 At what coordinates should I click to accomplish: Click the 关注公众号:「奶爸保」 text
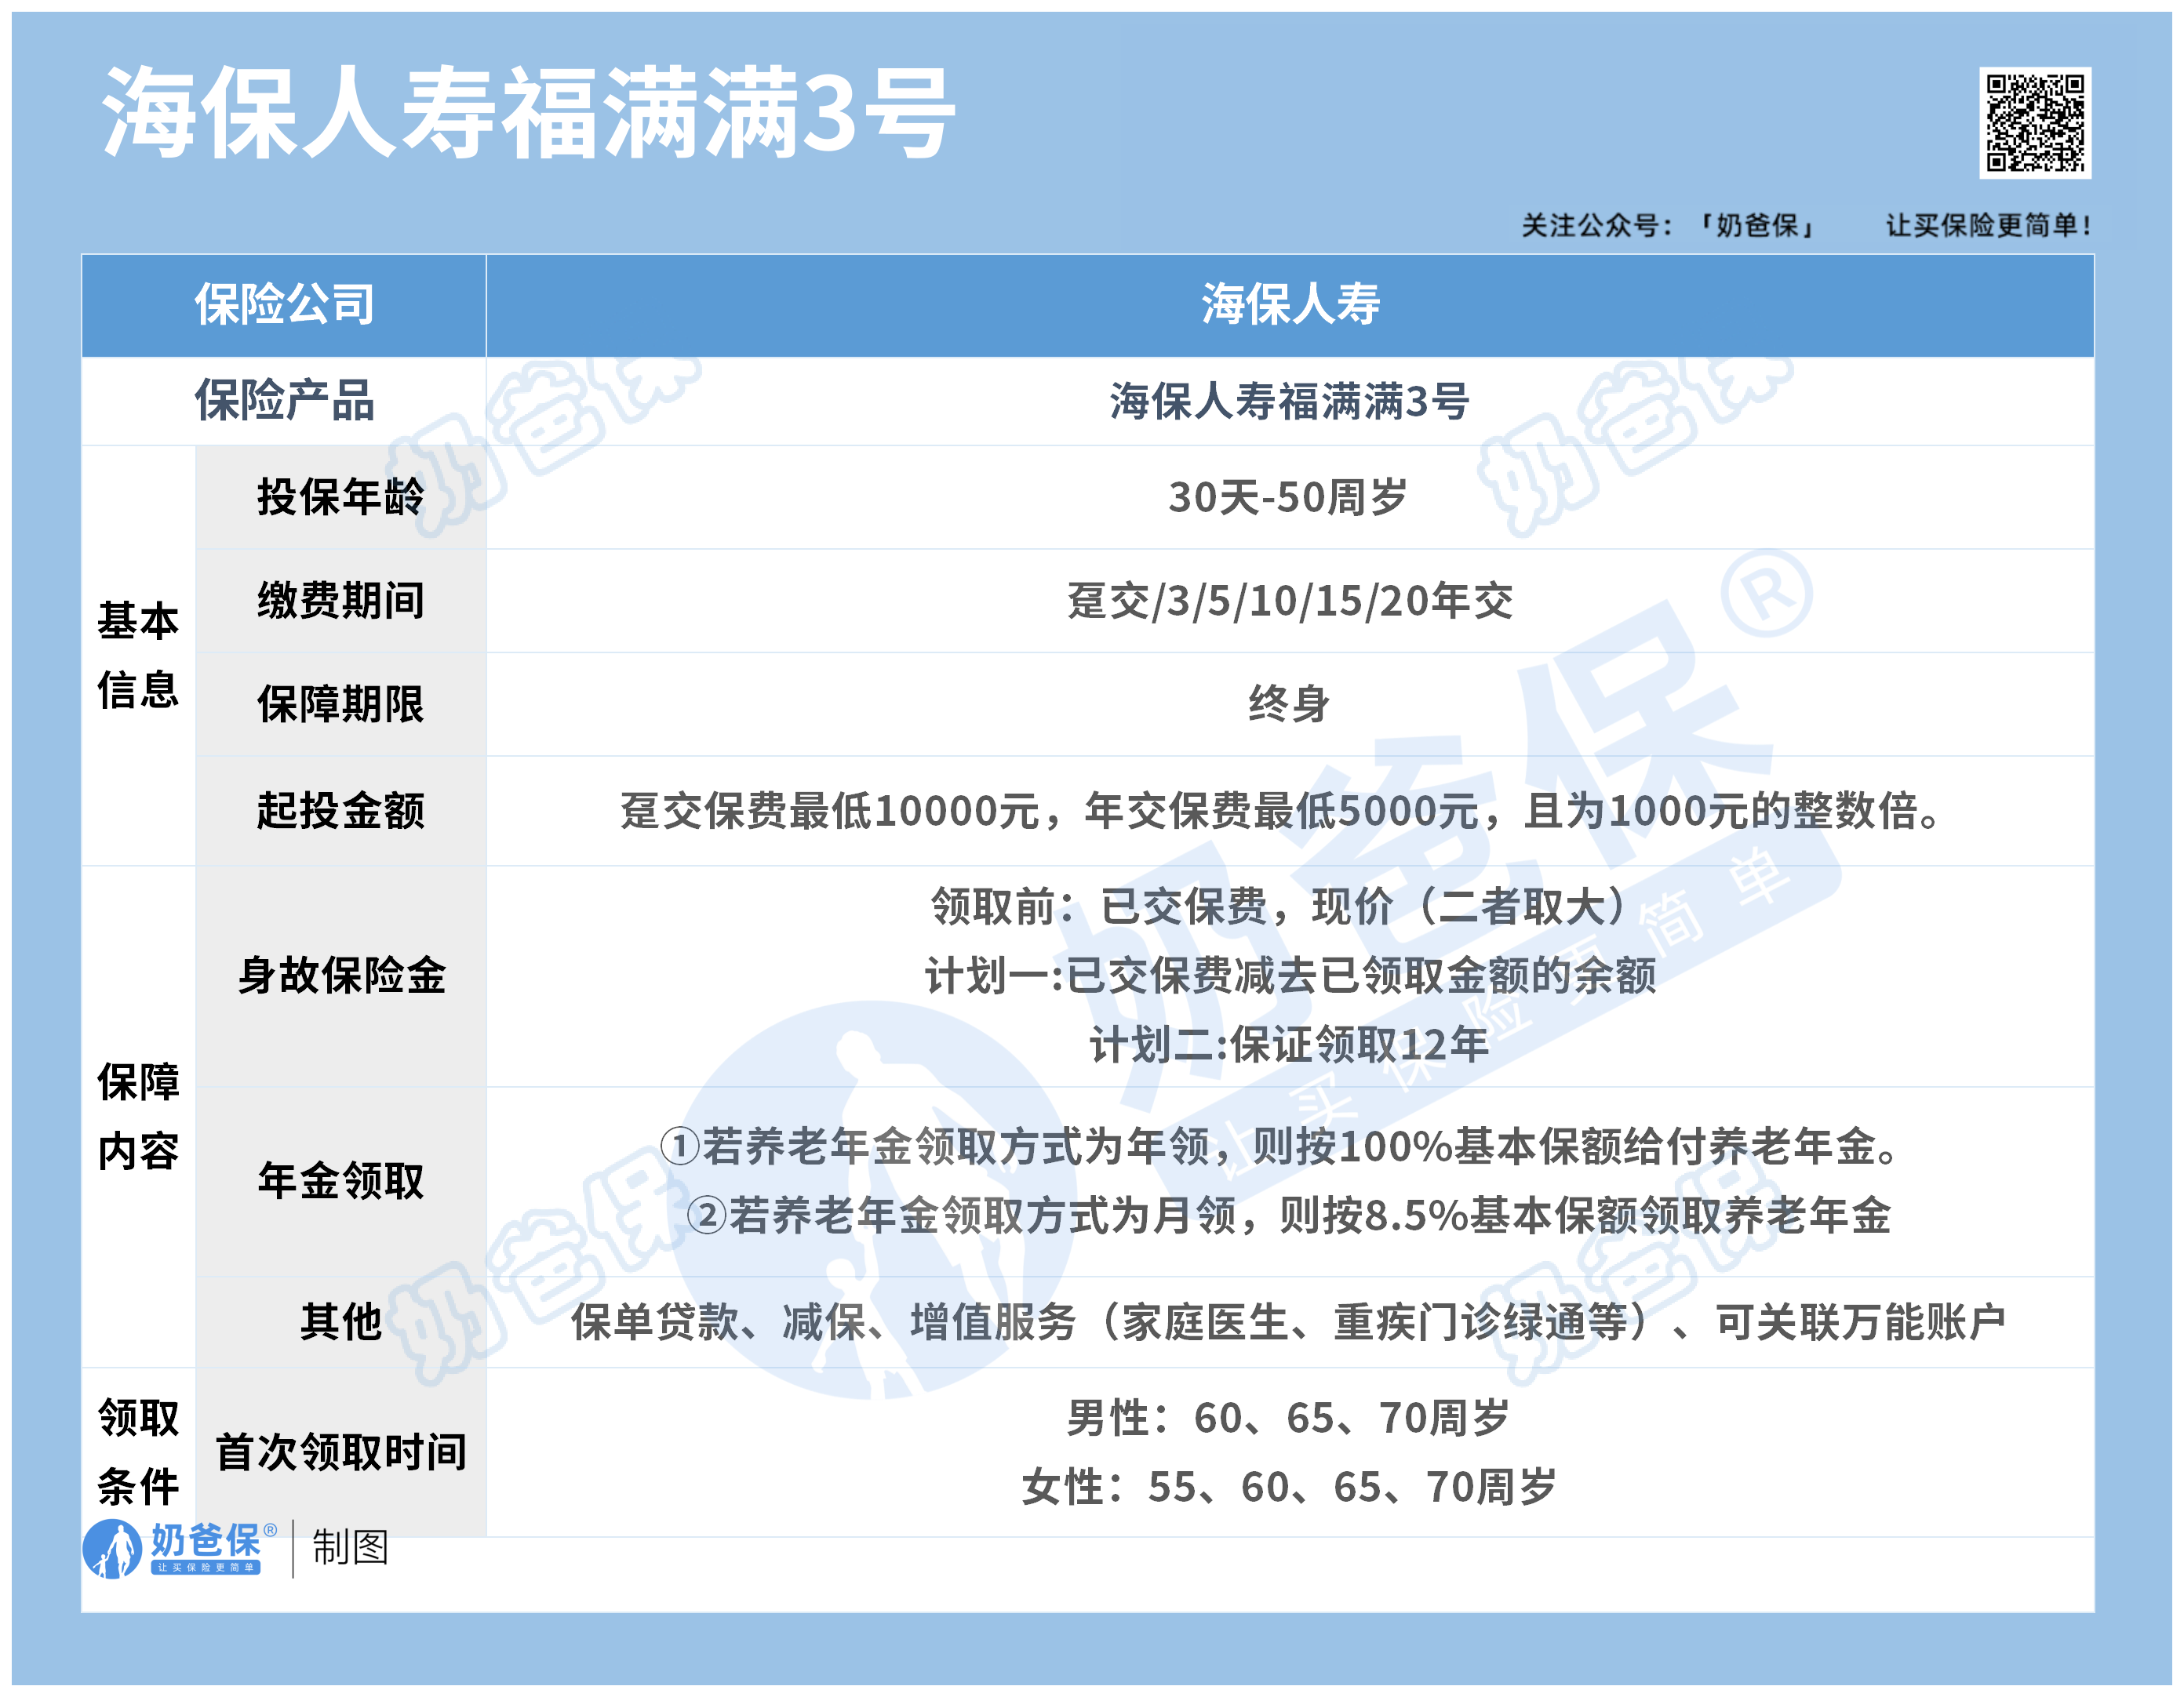coord(1668,226)
